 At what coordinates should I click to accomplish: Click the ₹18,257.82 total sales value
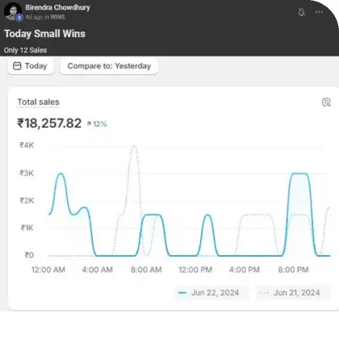[x=49, y=123]
